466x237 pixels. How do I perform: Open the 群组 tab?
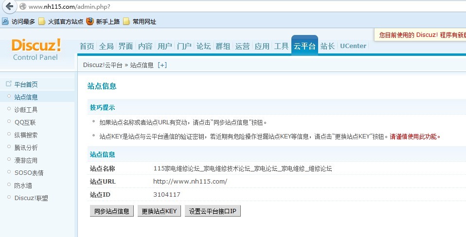tap(223, 46)
